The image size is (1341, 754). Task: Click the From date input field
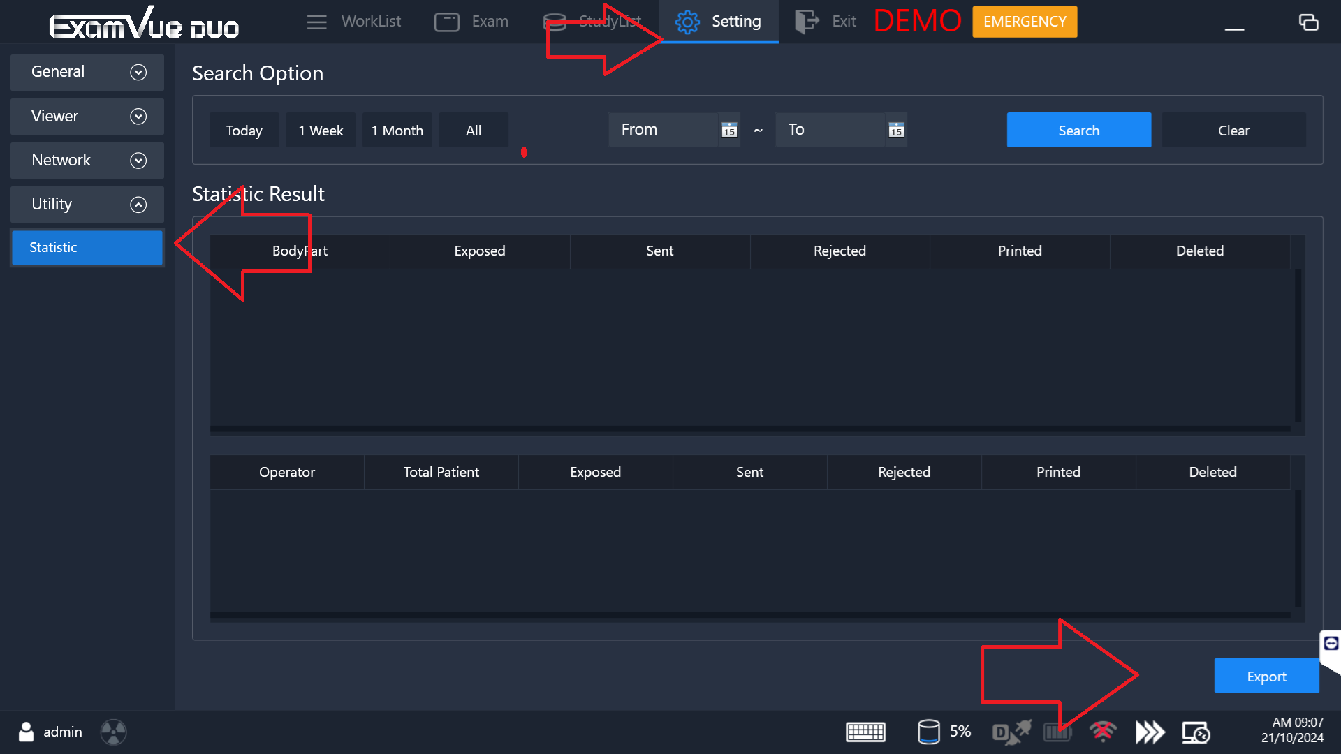point(662,130)
